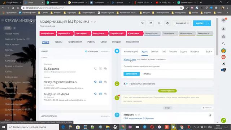The height and width of the screenshot is (130, 231).
Task: Click the email envelope icon in lead header
Action: pyautogui.click(x=151, y=23)
